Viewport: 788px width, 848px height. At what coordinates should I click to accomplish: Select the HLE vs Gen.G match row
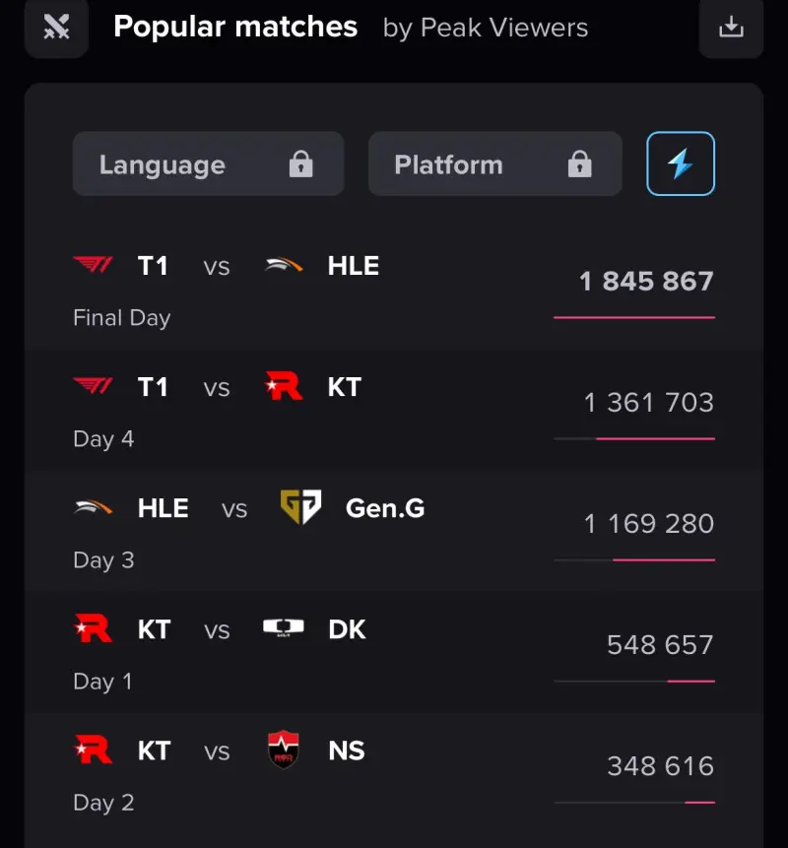[394, 533]
